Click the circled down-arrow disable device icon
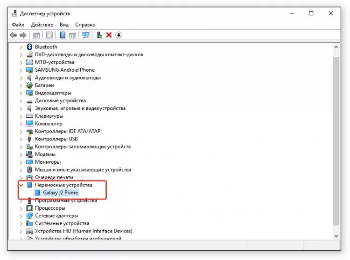The image size is (350, 260). coord(119,35)
